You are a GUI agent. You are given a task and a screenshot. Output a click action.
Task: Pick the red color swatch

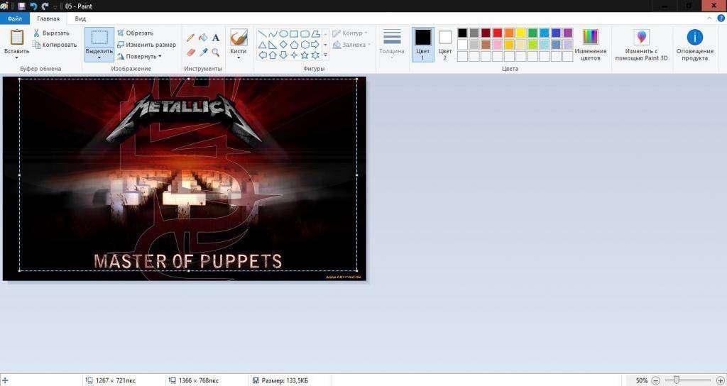click(498, 33)
